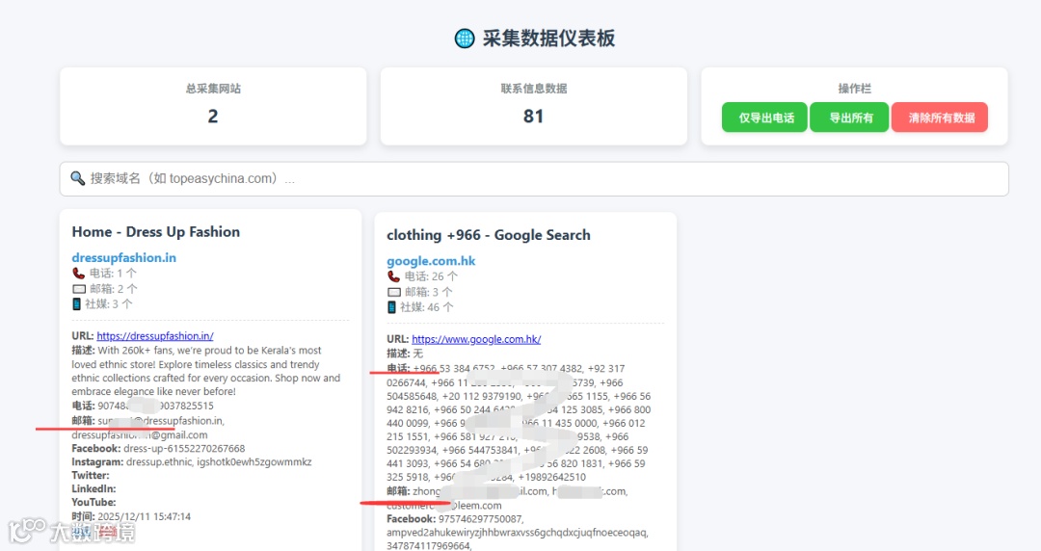Open the google.com.hk domain link
This screenshot has height=551, width=1041.
[x=431, y=261]
